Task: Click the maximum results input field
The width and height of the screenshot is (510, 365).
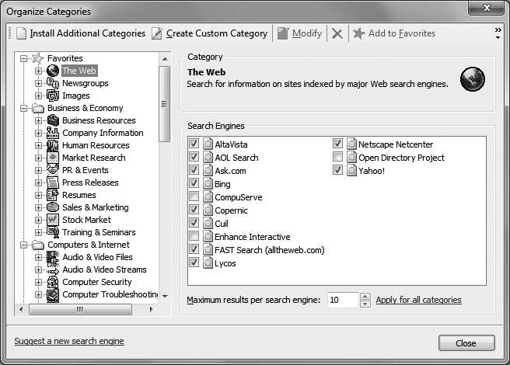Action: (342, 300)
